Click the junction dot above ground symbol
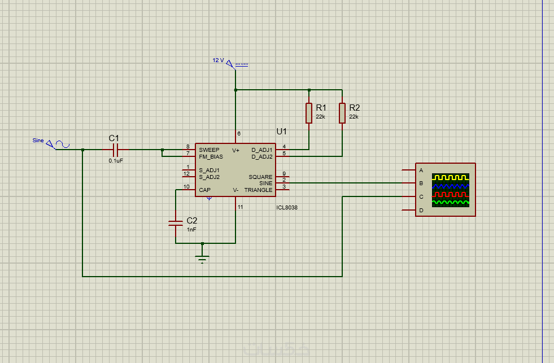The width and height of the screenshot is (554, 363). (x=202, y=243)
